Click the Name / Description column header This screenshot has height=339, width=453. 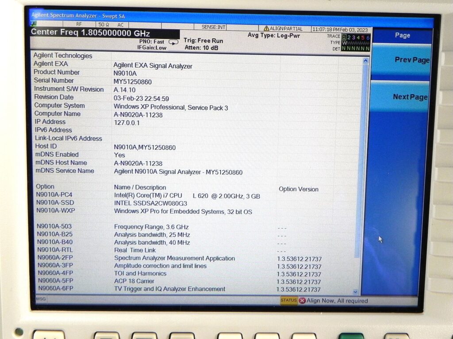coord(140,187)
